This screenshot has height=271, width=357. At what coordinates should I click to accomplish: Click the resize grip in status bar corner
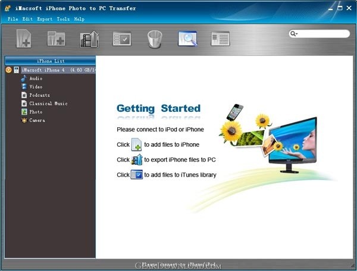pos(353,264)
